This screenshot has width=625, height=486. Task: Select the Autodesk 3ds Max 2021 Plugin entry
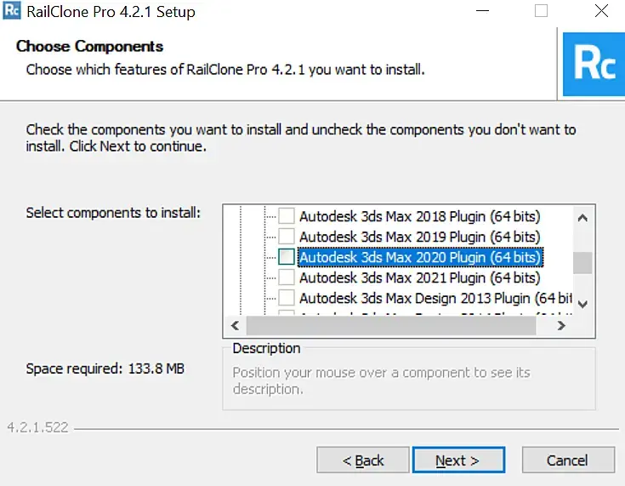click(419, 277)
